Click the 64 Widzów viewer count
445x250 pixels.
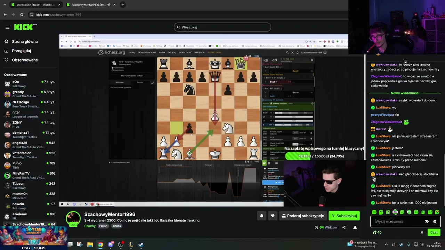[326, 227]
